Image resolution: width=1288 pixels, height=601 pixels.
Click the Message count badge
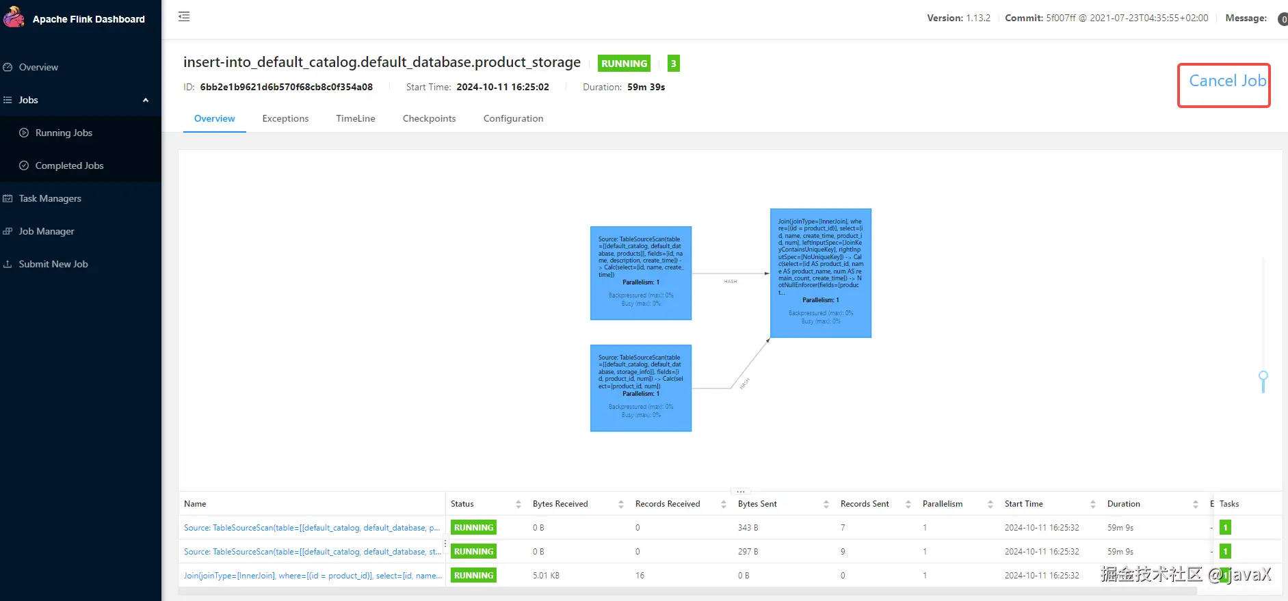(x=1283, y=19)
